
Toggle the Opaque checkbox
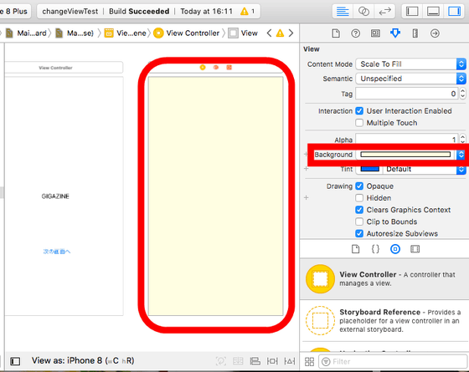[359, 186]
